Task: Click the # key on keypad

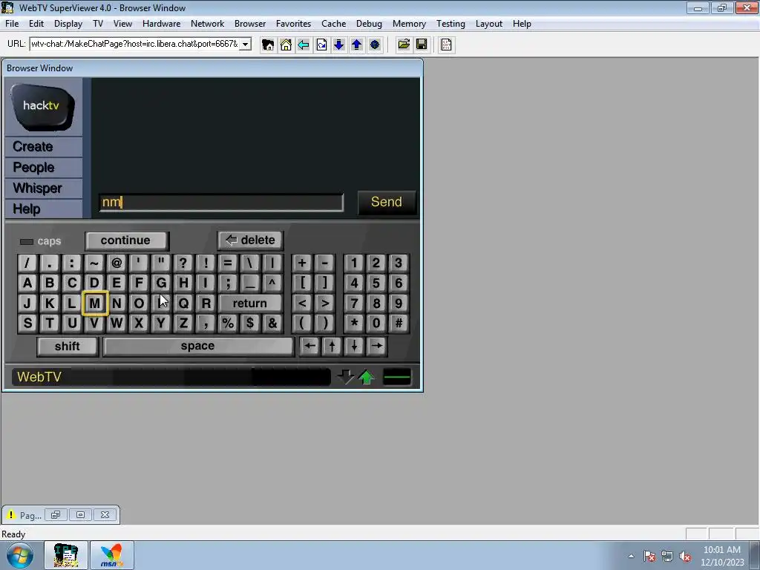Action: (x=399, y=324)
